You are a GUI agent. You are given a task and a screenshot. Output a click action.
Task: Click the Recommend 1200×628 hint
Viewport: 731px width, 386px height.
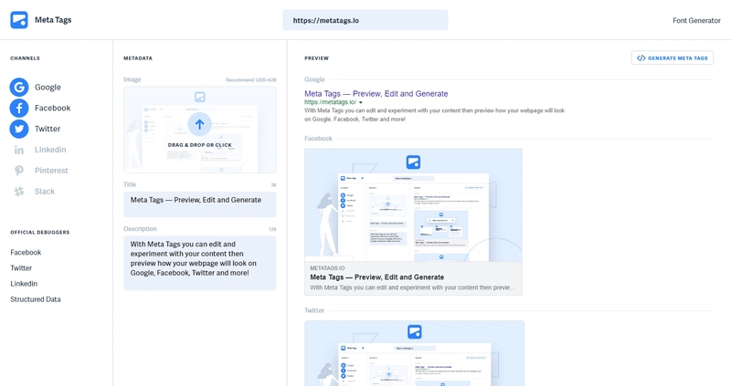[x=250, y=80]
